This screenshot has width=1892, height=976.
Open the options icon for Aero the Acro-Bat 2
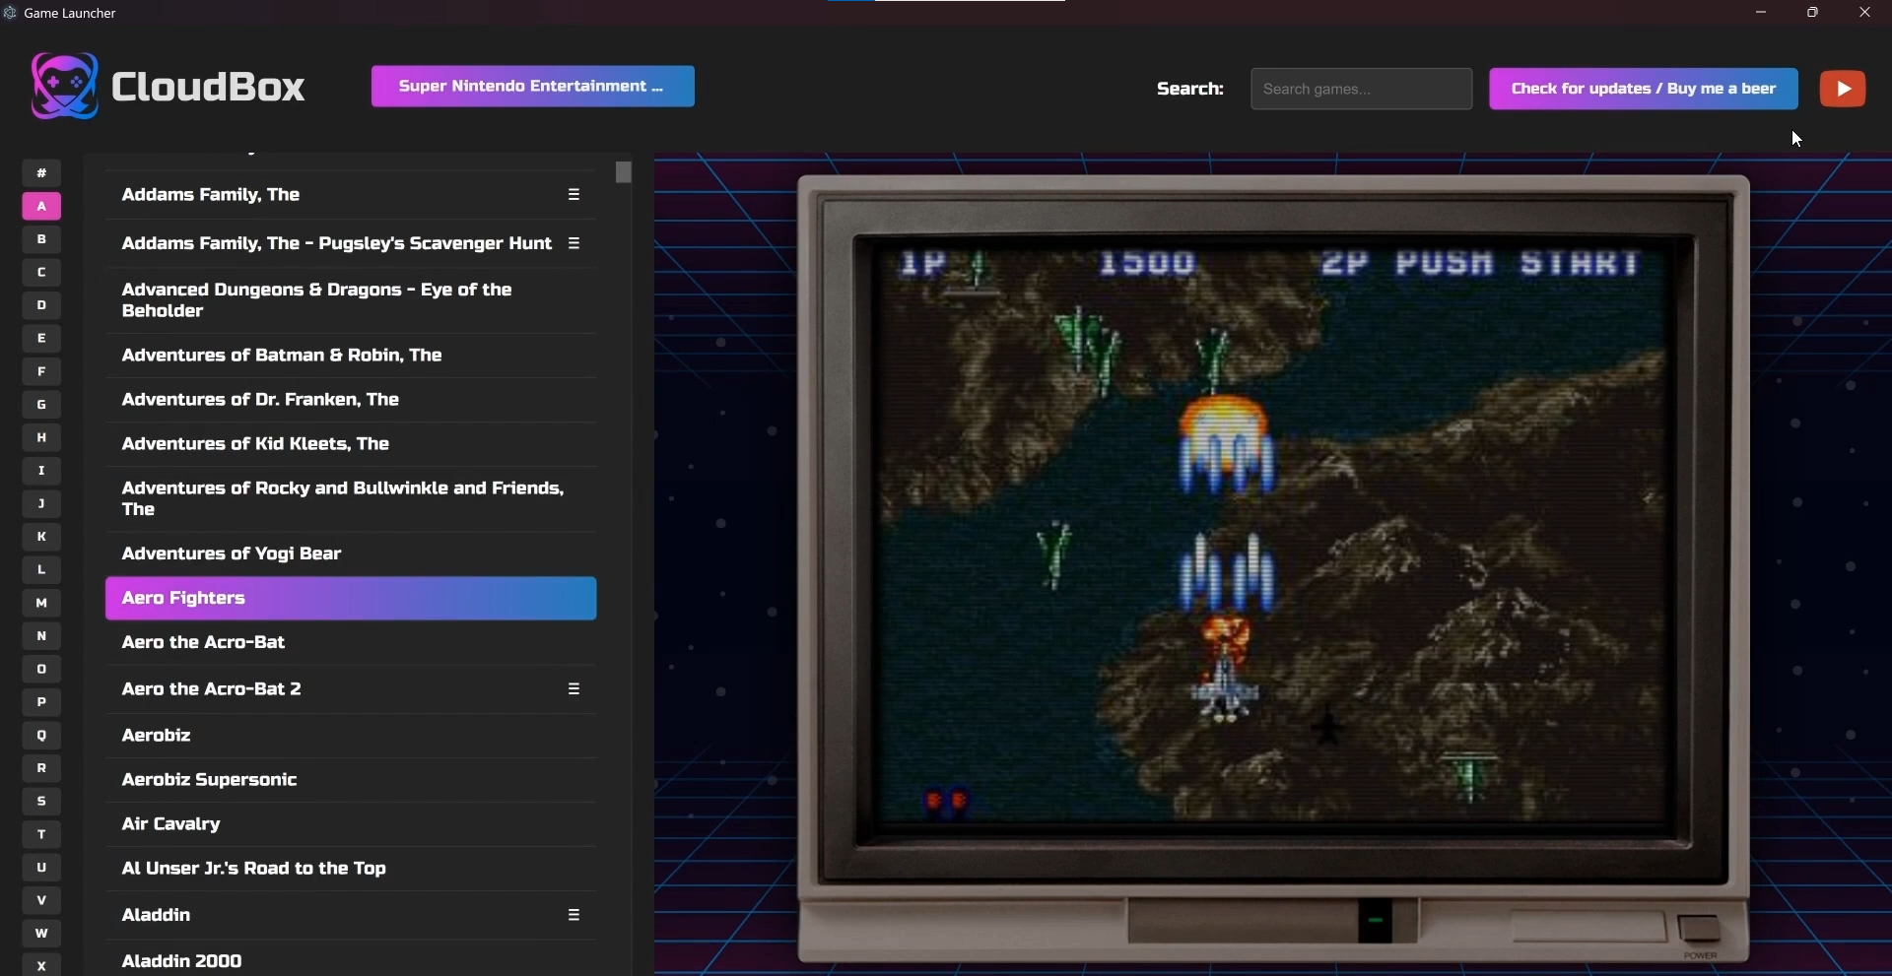coord(574,689)
